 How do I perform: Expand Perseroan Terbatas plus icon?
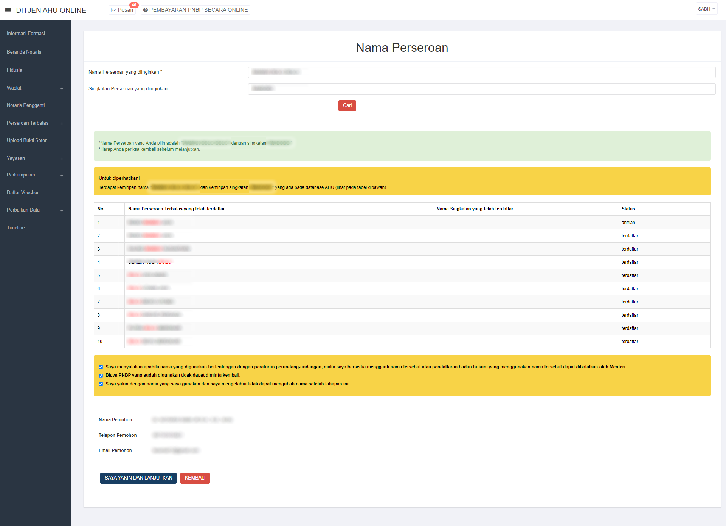(62, 124)
